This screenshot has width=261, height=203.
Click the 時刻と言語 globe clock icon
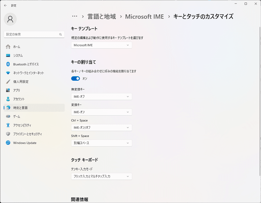pos(8,108)
